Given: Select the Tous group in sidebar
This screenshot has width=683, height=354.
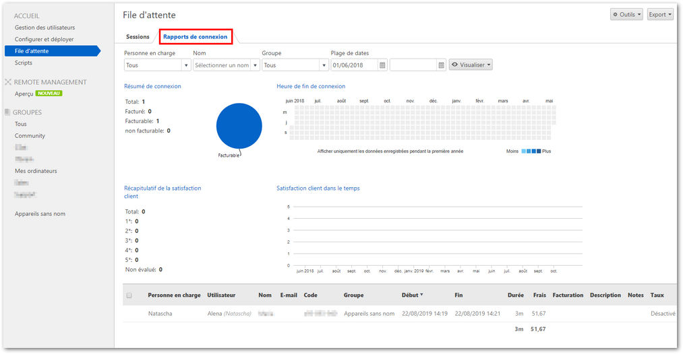Looking at the screenshot, I should (20, 124).
